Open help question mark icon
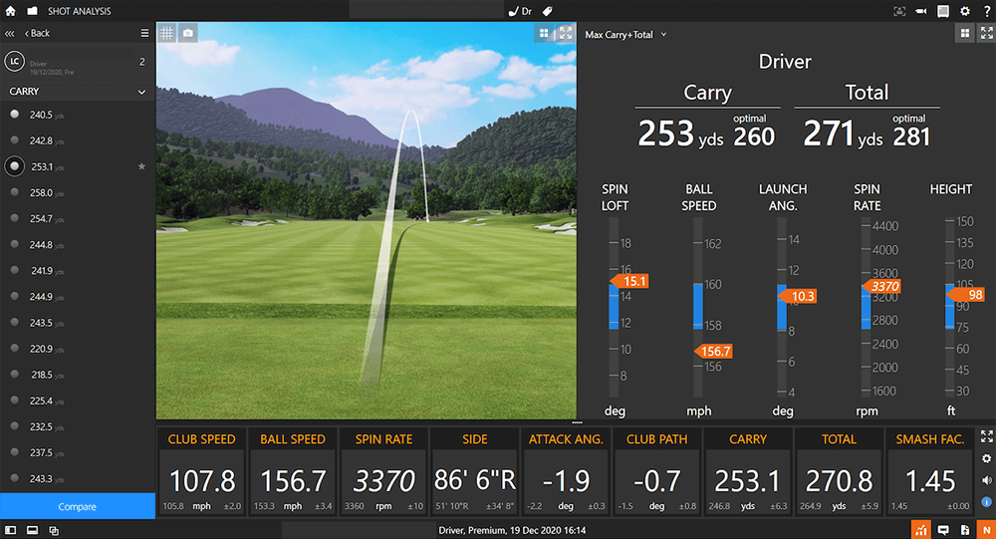 click(x=985, y=11)
